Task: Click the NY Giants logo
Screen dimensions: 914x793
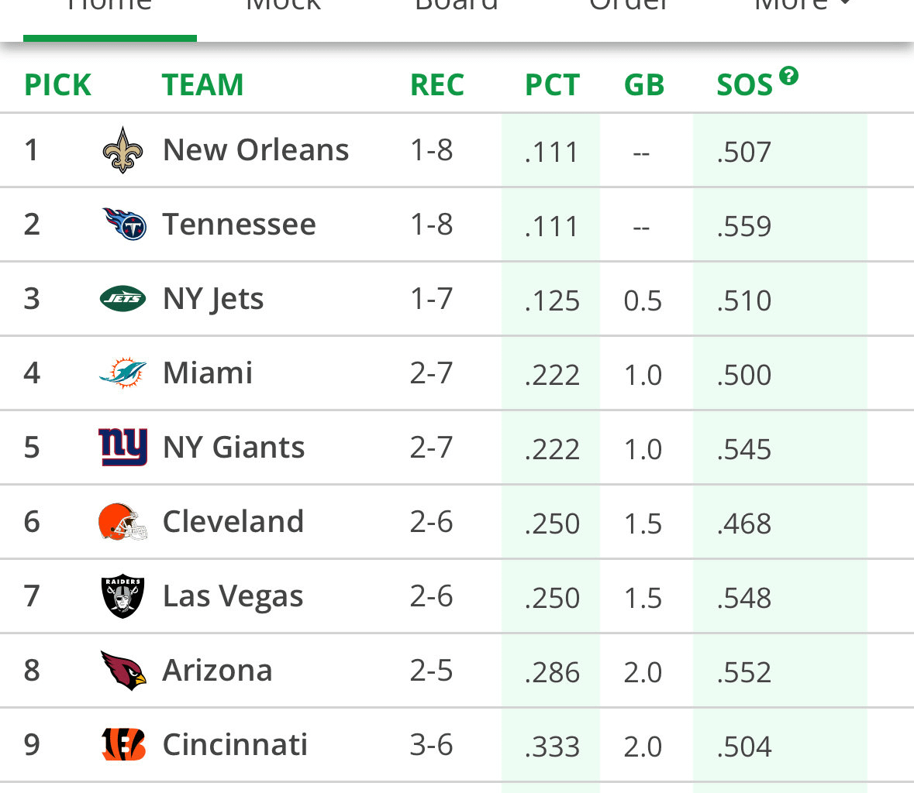Action: (x=122, y=447)
